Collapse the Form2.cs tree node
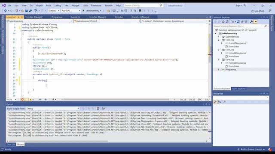This screenshot has height=154, width=275. point(219,50)
